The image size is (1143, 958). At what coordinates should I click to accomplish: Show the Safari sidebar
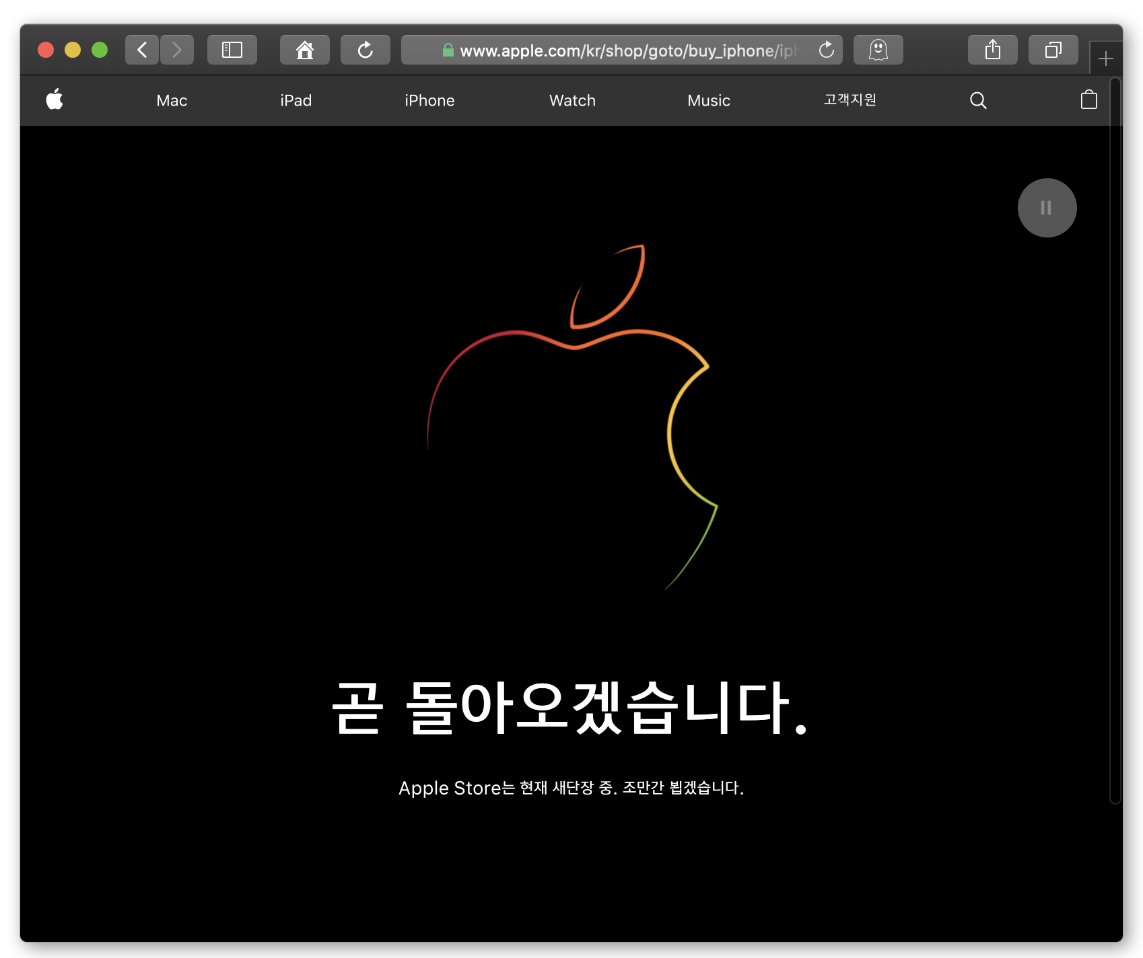pyautogui.click(x=232, y=50)
